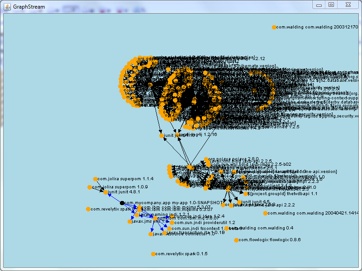This screenshot has height=271, width=362.
Task: Click the junit junit 4.5 node
Action: pyautogui.click(x=239, y=202)
